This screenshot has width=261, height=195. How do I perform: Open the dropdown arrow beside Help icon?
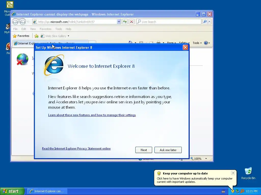point(209,43)
